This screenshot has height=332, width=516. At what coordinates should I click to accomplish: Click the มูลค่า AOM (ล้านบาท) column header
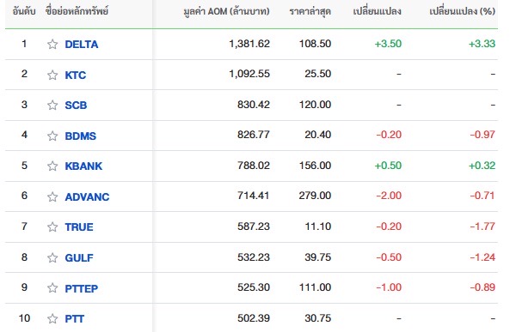226,12
